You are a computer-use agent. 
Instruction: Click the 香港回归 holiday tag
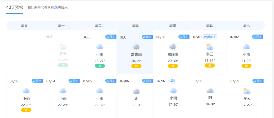[x=210, y=37]
